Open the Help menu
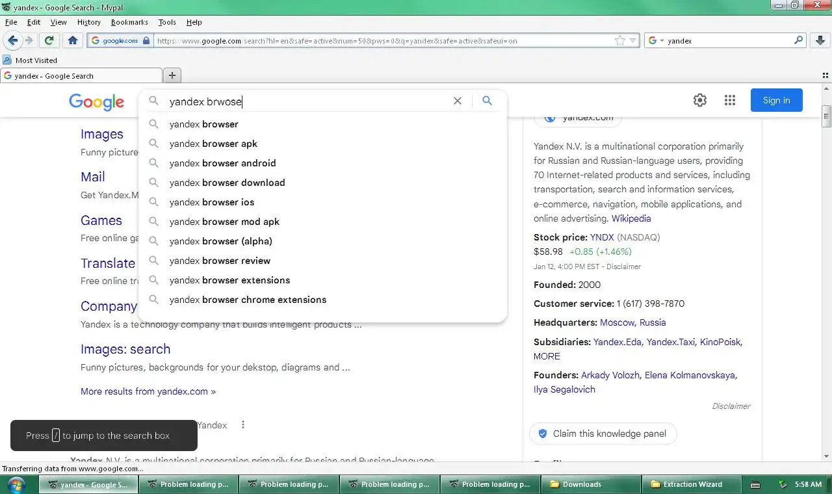 tap(194, 22)
